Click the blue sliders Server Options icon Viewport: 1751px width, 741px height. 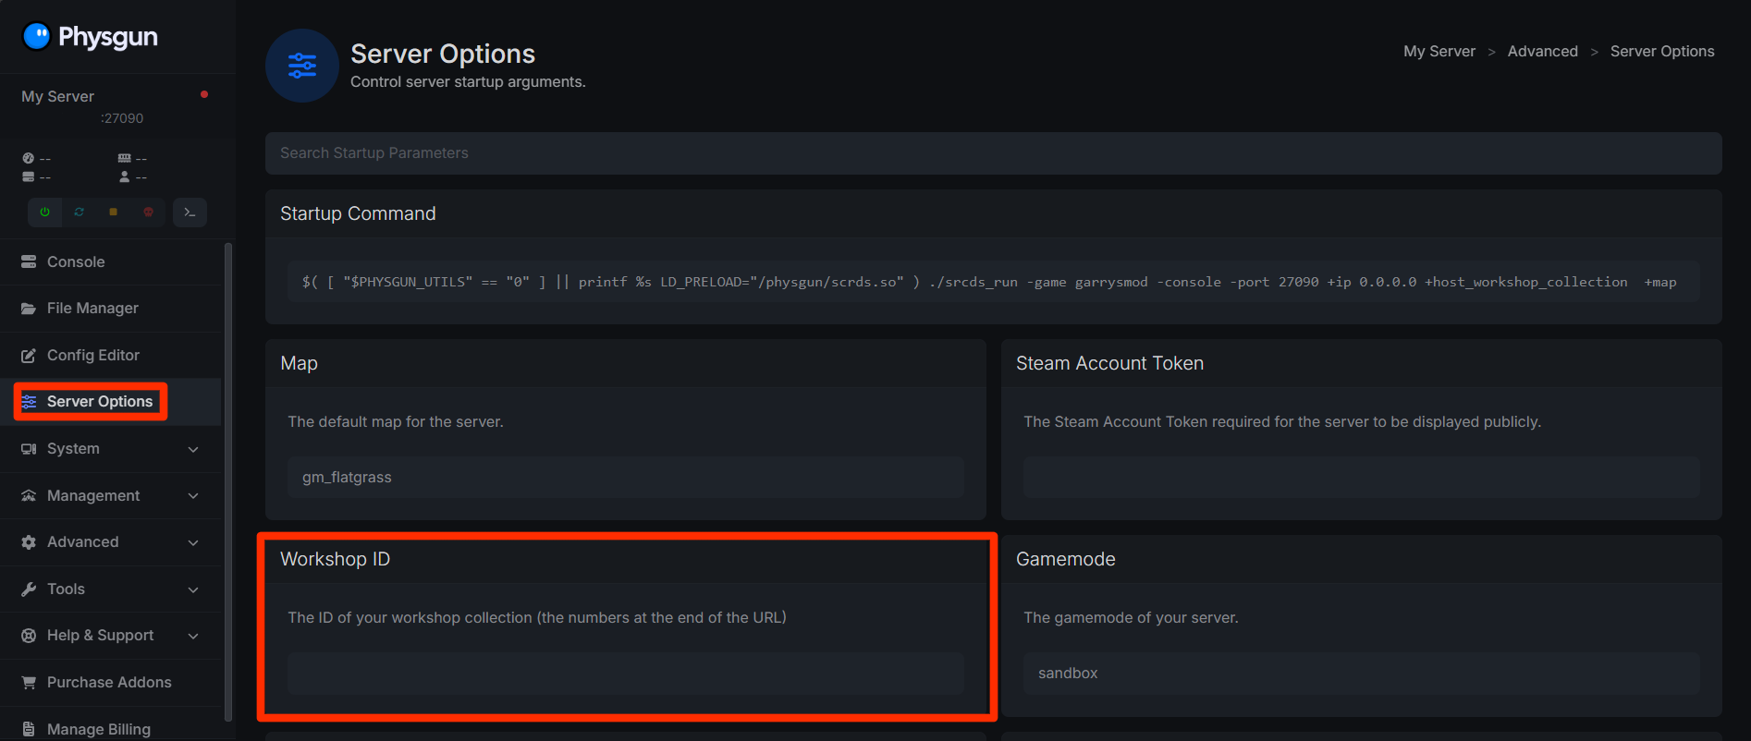[302, 66]
